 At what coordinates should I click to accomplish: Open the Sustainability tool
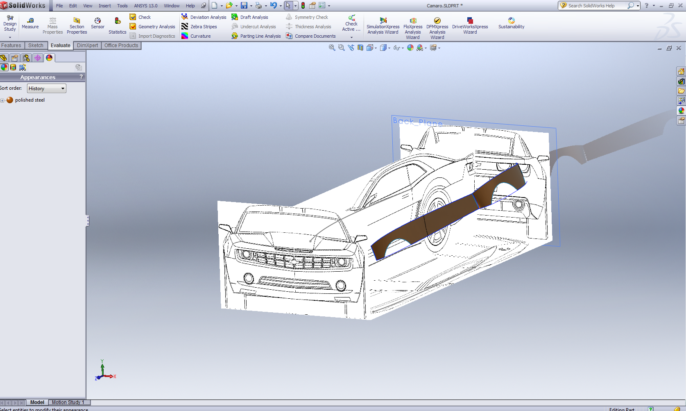point(511,23)
